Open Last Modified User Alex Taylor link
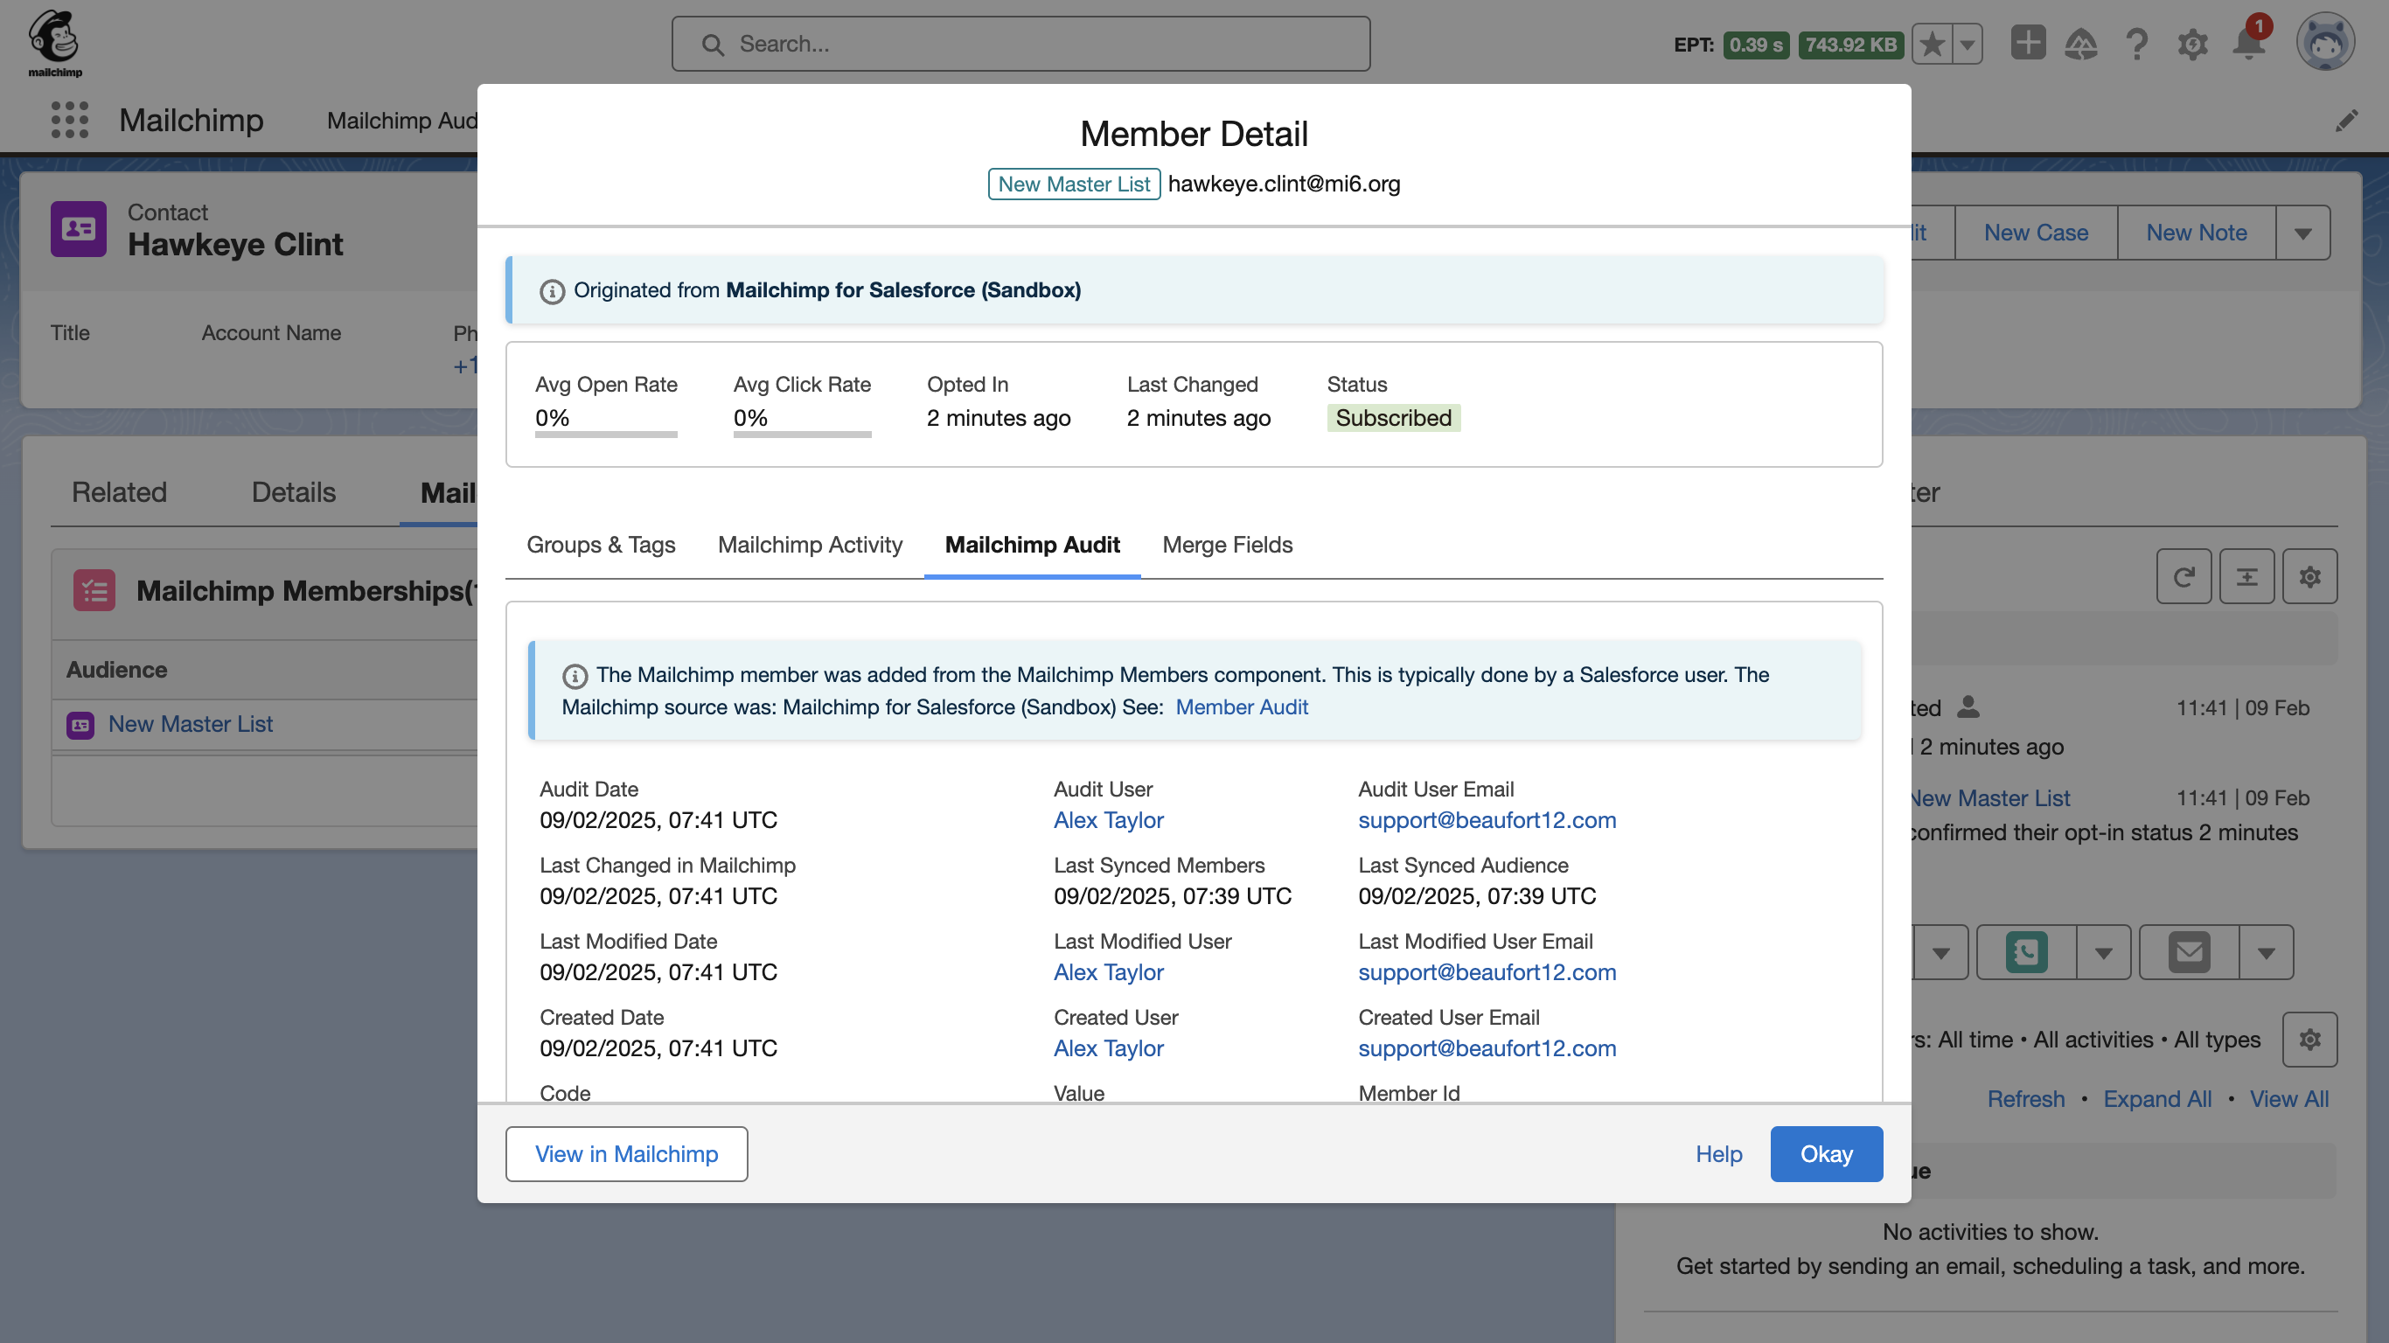Screen dimensions: 2389x1343 [1108, 972]
